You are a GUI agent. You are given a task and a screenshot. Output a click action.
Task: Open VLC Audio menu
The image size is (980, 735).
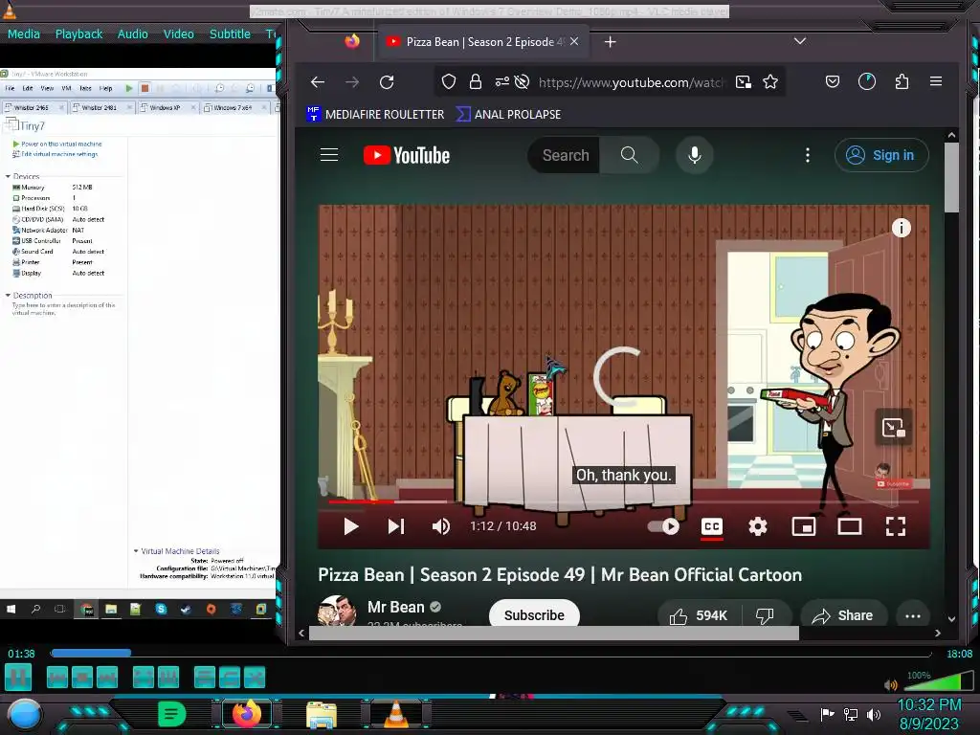pyautogui.click(x=132, y=33)
